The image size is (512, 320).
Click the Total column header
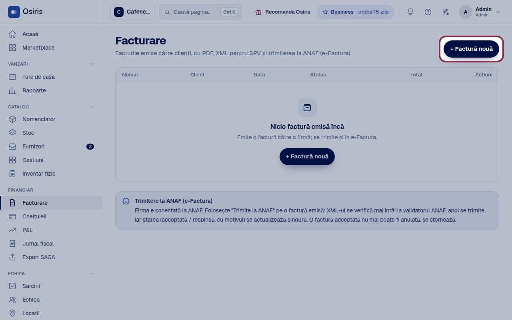416,75
